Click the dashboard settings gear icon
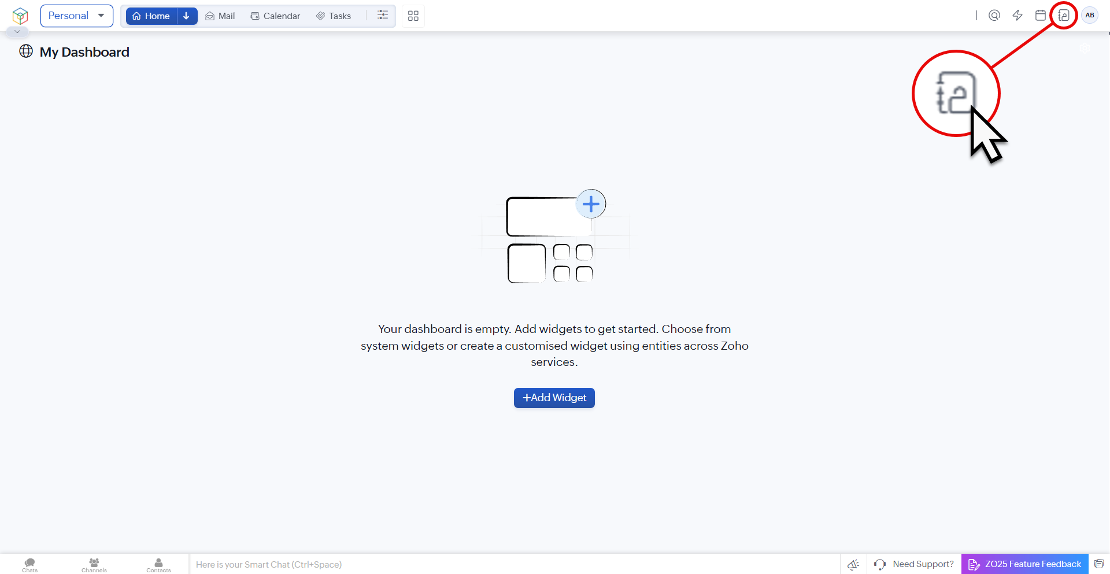Screen dimensions: 1110x574 [1085, 49]
